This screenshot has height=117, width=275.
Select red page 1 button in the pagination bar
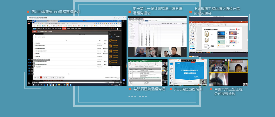[41, 77]
